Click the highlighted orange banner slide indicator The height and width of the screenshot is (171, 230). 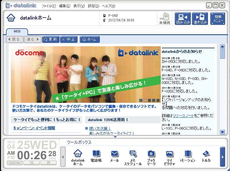tap(145, 100)
